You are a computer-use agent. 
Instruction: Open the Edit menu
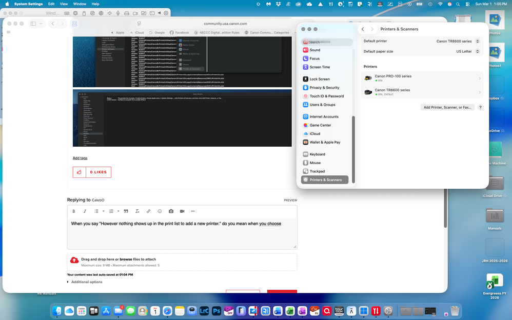click(x=51, y=4)
